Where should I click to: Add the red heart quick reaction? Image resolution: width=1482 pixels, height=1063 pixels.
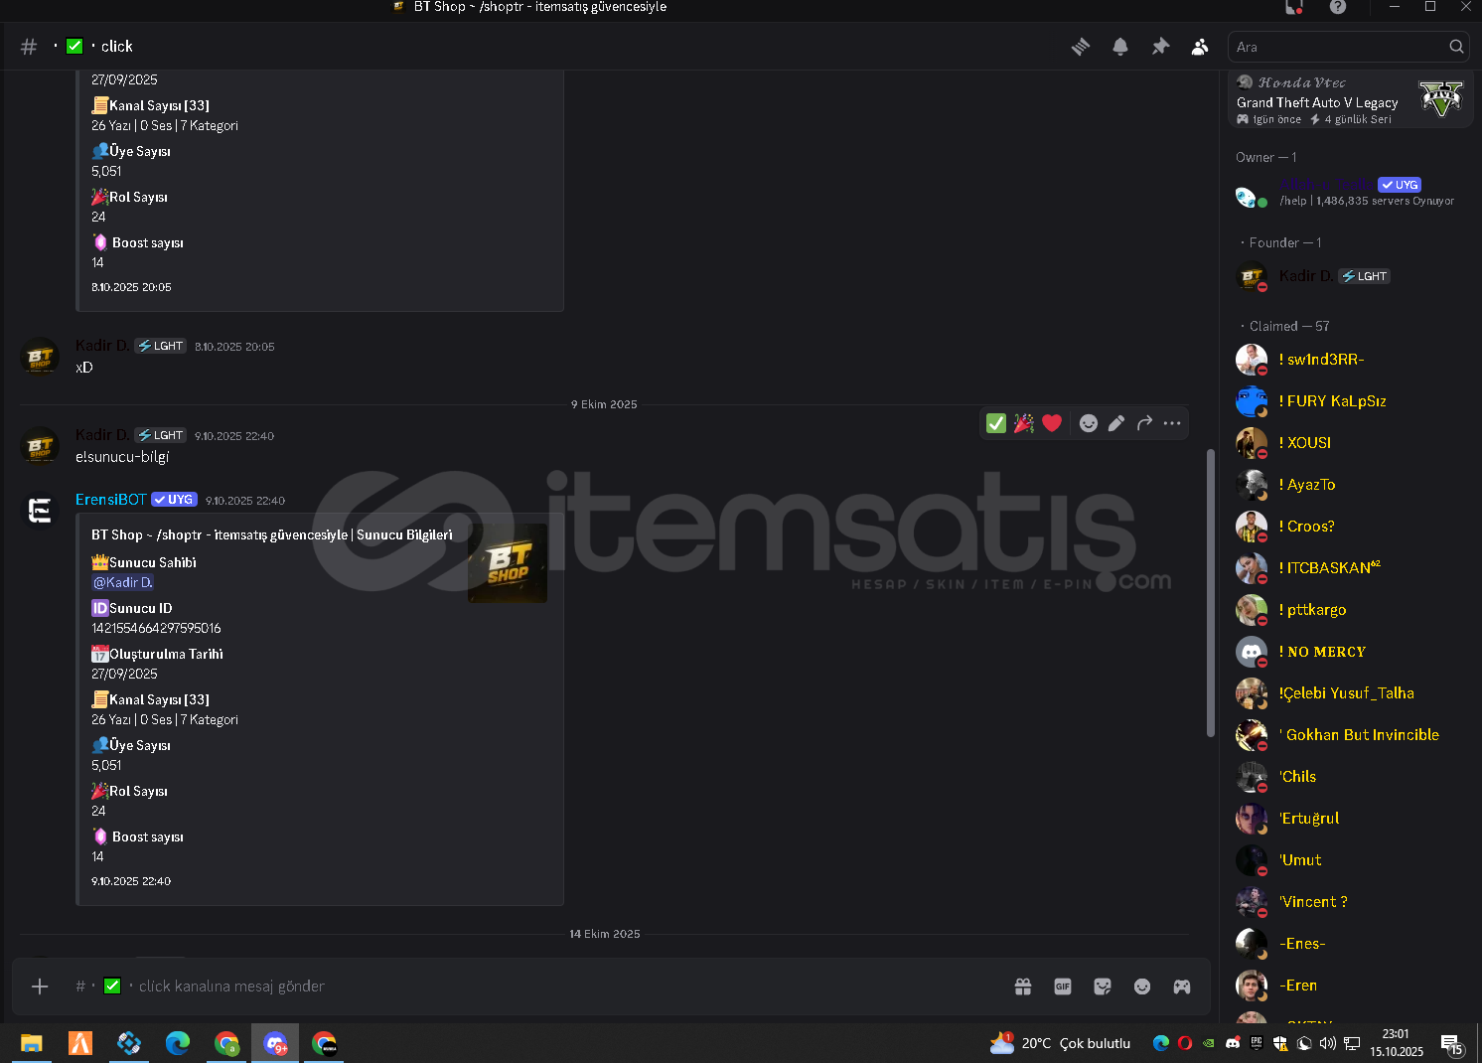[1052, 423]
